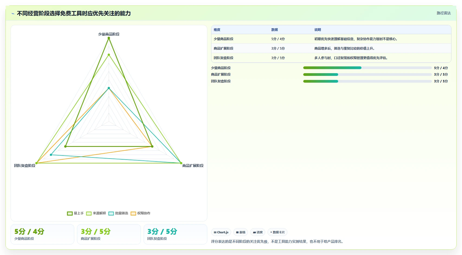Click the 团队复盘阶段 progress bar
The width and height of the screenshot is (462, 255).
367,81
